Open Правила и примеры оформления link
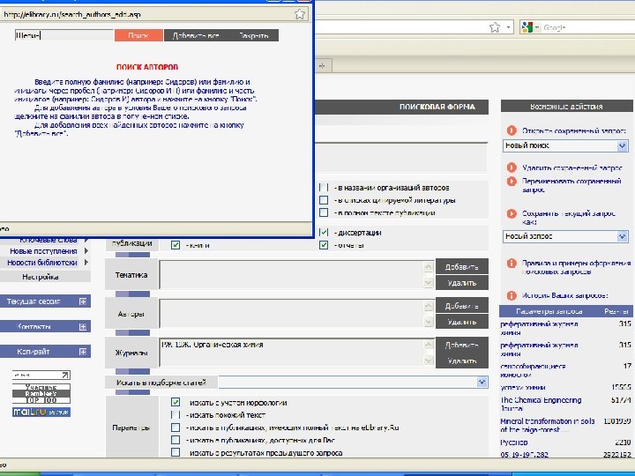 [x=576, y=267]
